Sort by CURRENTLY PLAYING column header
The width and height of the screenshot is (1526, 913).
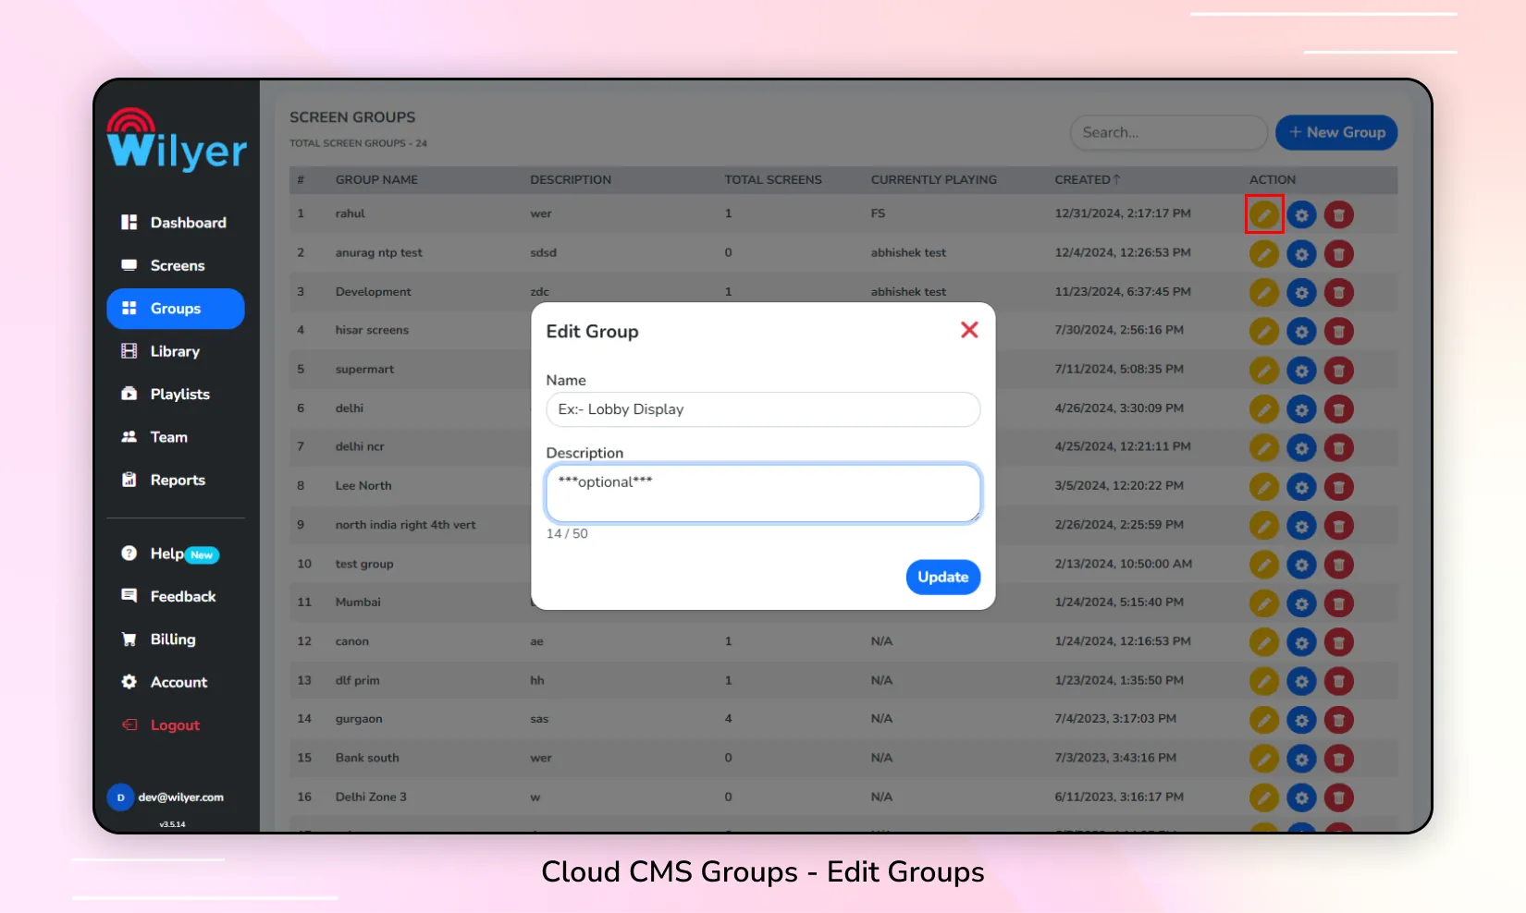tap(933, 180)
